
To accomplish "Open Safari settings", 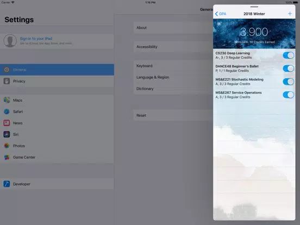I will (57, 111).
